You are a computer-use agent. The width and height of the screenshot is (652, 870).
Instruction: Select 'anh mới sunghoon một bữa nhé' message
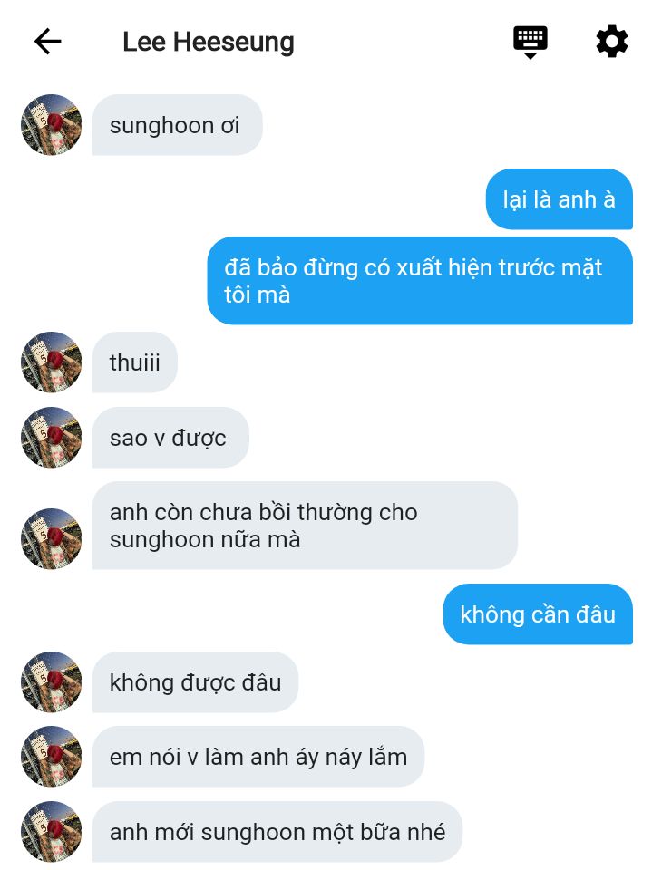[x=277, y=832]
